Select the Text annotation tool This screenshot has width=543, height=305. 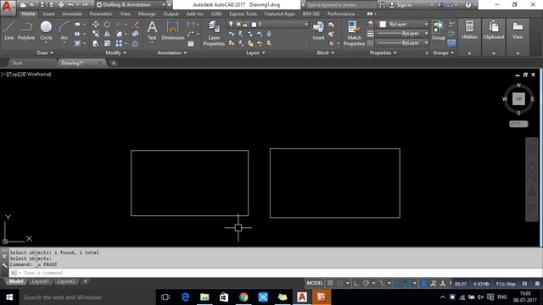click(x=152, y=30)
